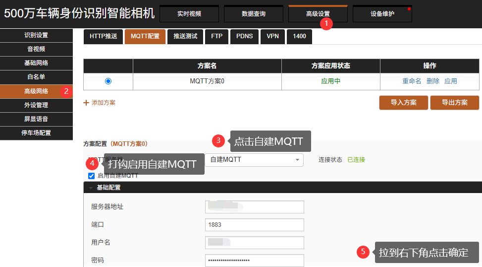Select 音视频 in the sidebar
The width and height of the screenshot is (482, 267).
point(36,49)
